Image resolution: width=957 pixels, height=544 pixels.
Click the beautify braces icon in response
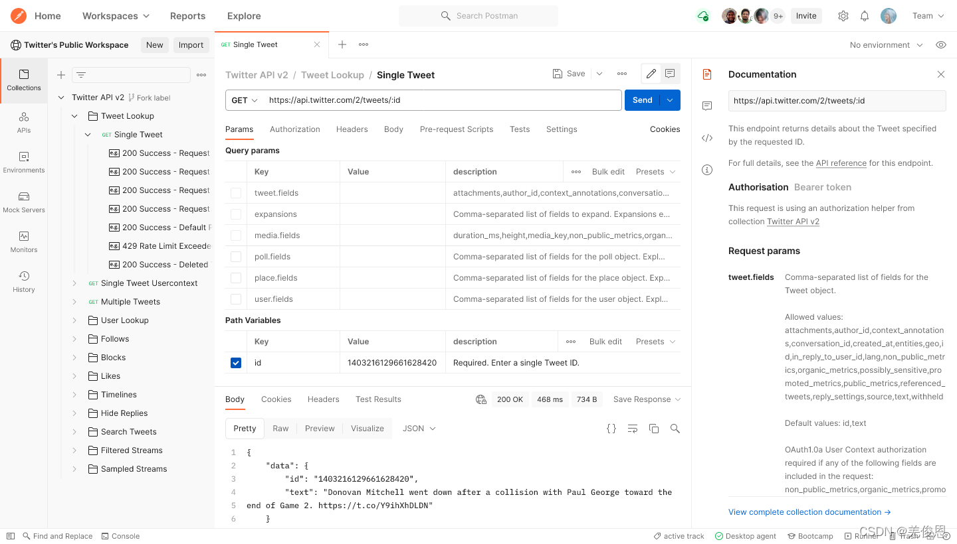coord(611,429)
